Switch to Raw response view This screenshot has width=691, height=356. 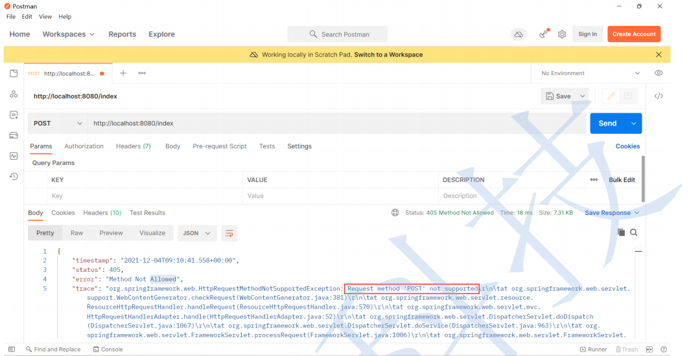click(76, 233)
